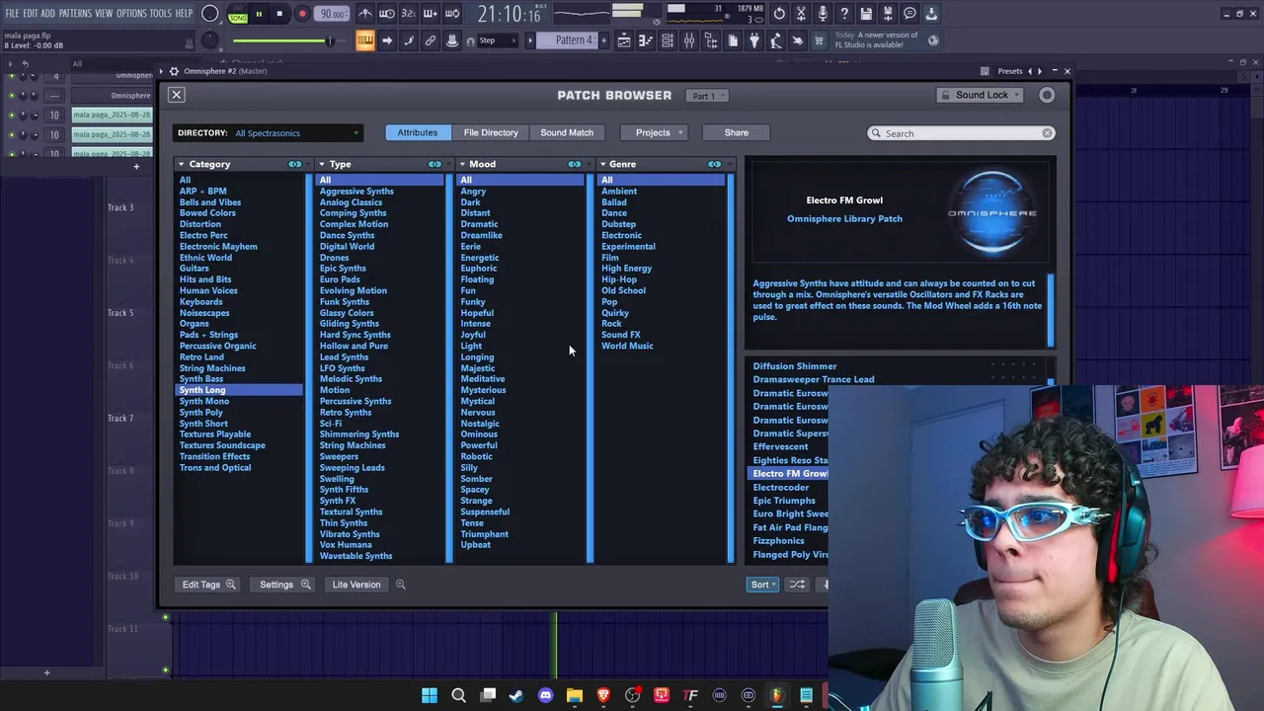Open audio editor scissors icon
The width and height of the screenshot is (1264, 711).
[801, 14]
